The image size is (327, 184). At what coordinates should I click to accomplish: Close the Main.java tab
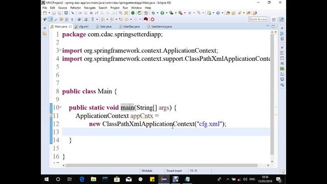click(71, 27)
